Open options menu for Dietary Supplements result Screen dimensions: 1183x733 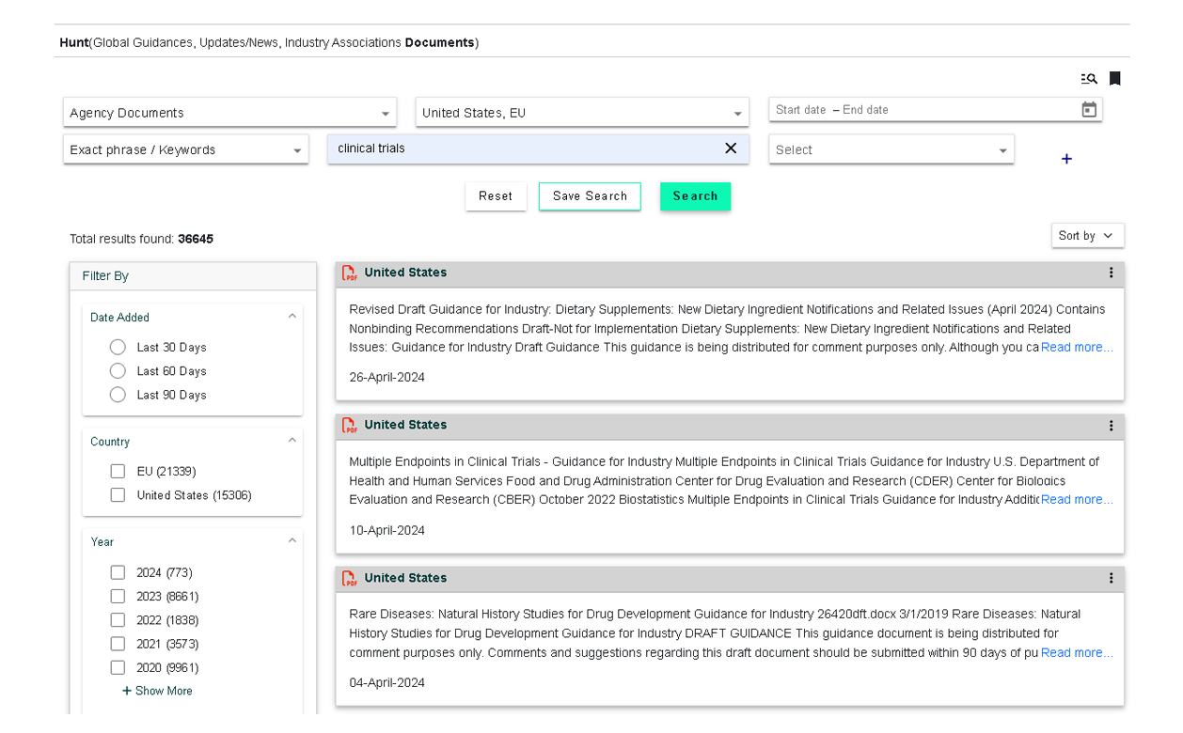[1111, 273]
